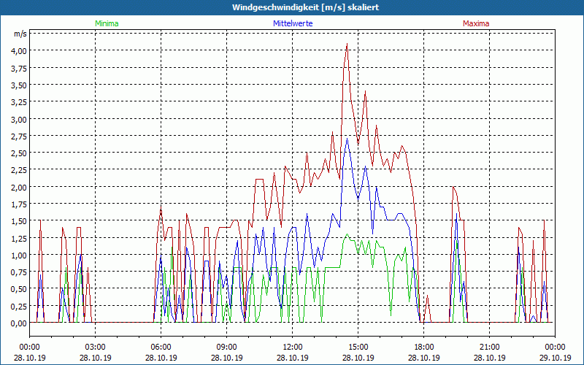Click the 1,00 y-axis label
Image resolution: width=584 pixels, height=365 pixels.
pyautogui.click(x=18, y=255)
